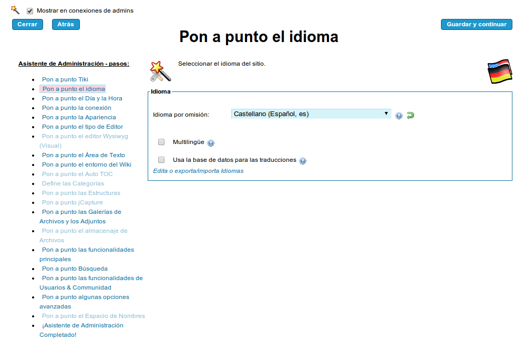This screenshot has height=350, width=524.
Task: Open help icon next to default language dropdown
Action: 399,116
